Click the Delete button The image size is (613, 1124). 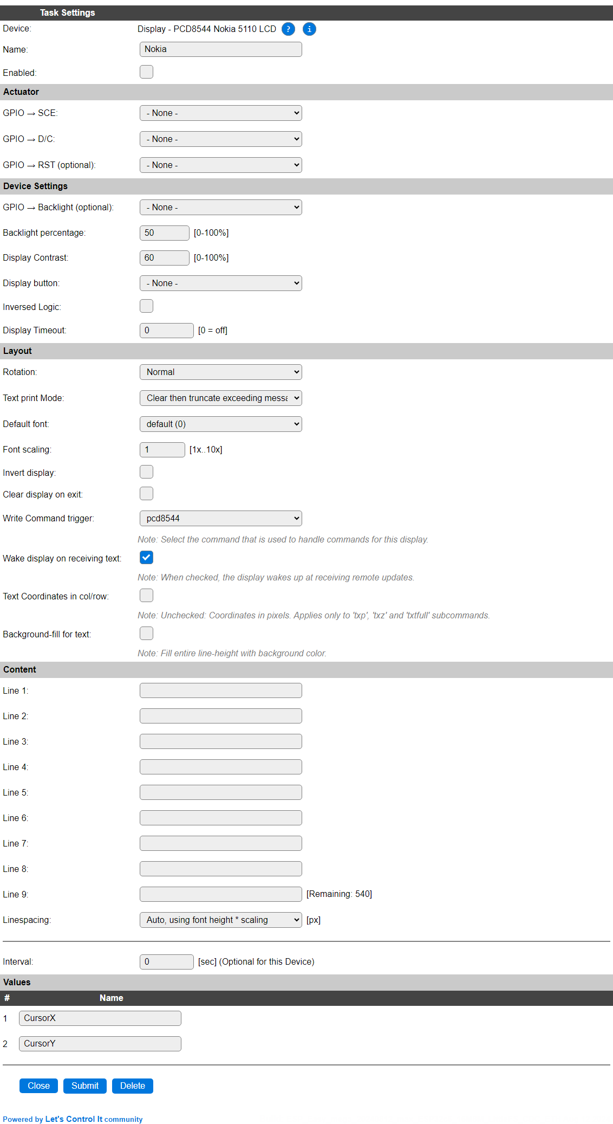(133, 1086)
